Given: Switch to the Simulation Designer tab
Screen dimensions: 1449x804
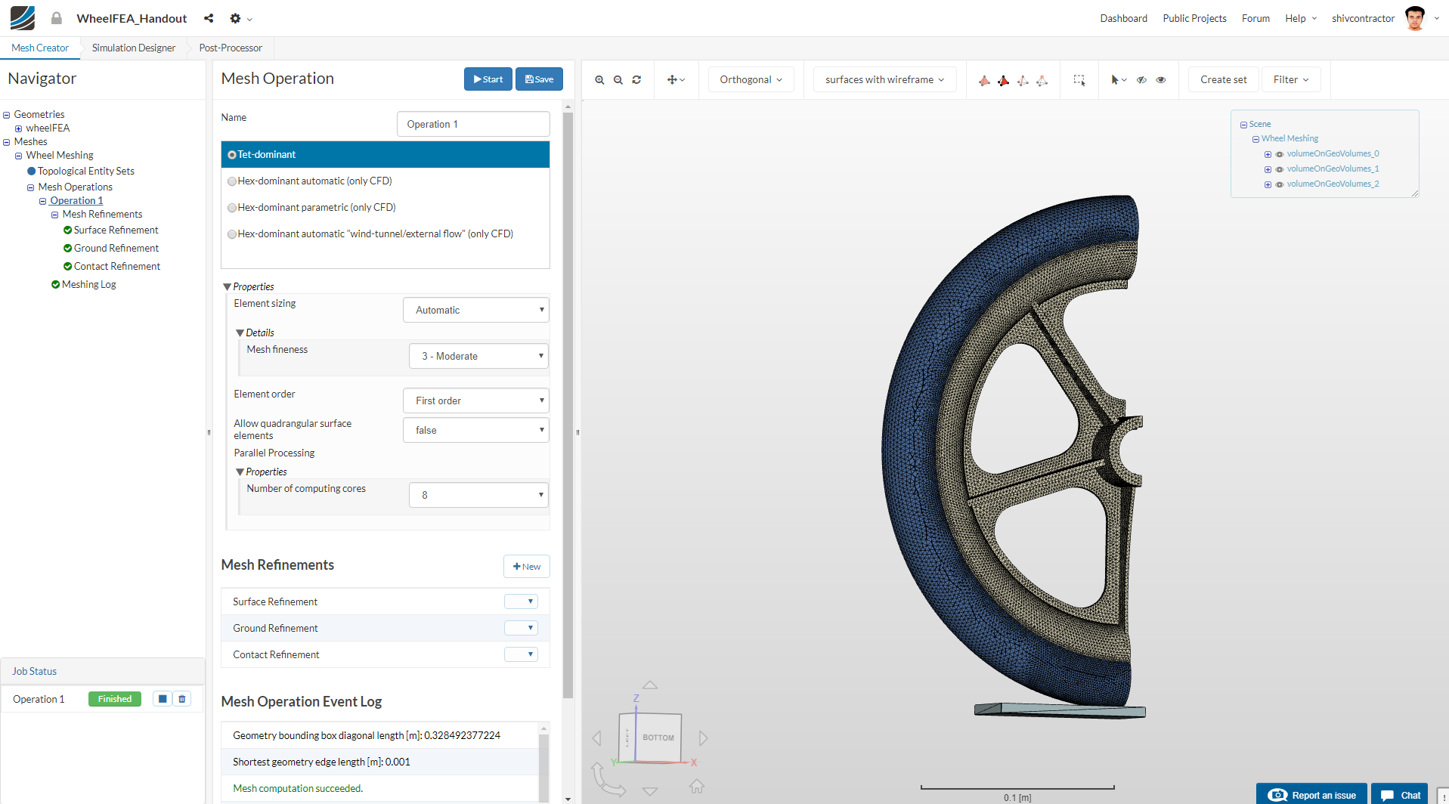Looking at the screenshot, I should click(x=134, y=48).
